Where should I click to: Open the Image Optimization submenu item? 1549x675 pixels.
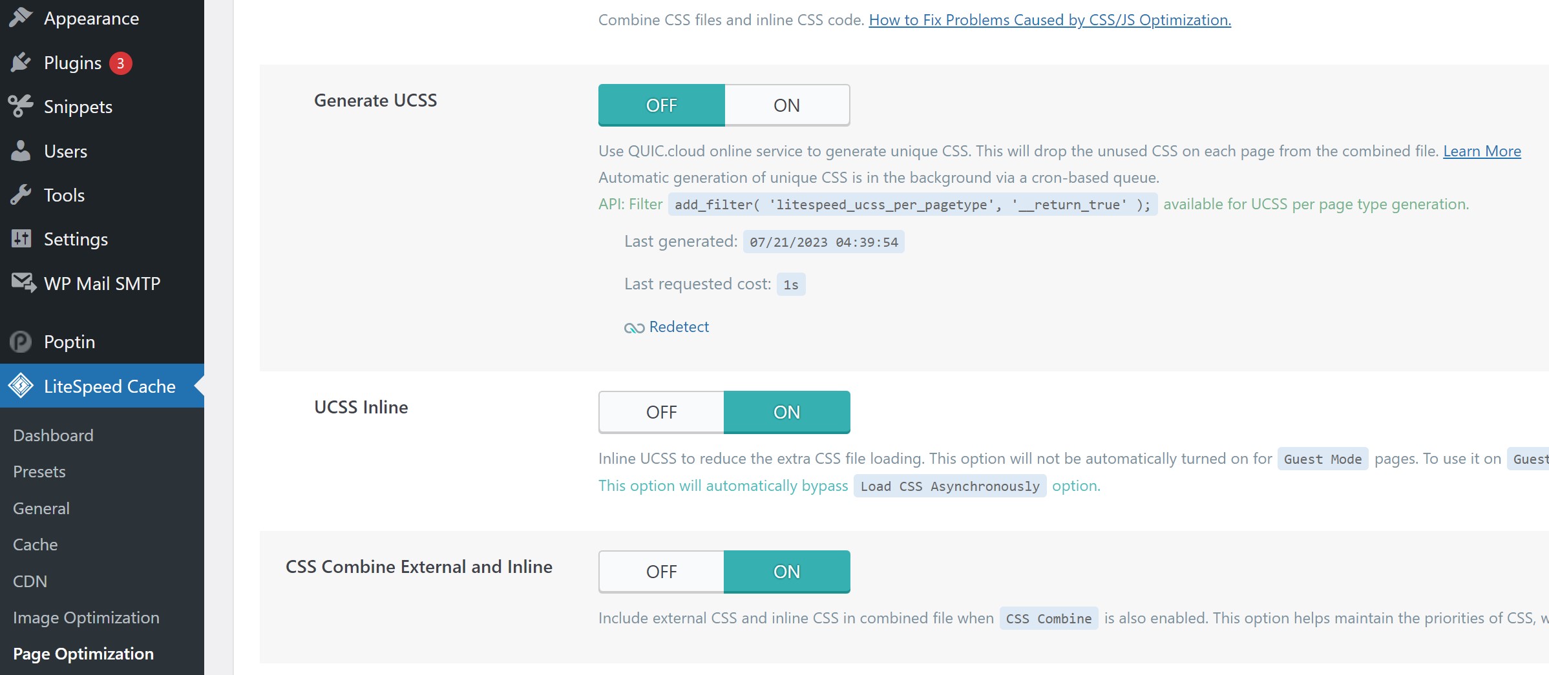click(86, 618)
